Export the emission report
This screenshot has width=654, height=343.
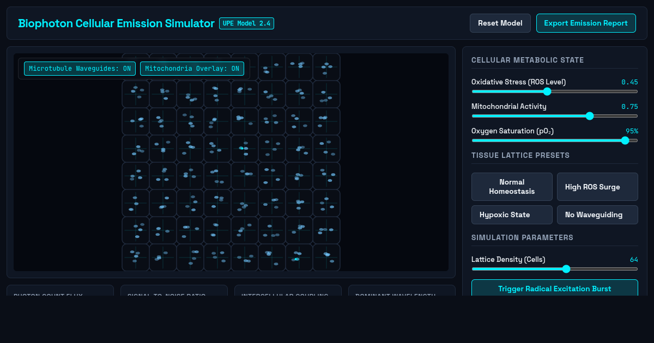pyautogui.click(x=586, y=23)
